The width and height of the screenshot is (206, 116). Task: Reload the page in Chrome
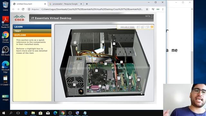(x=23, y=9)
